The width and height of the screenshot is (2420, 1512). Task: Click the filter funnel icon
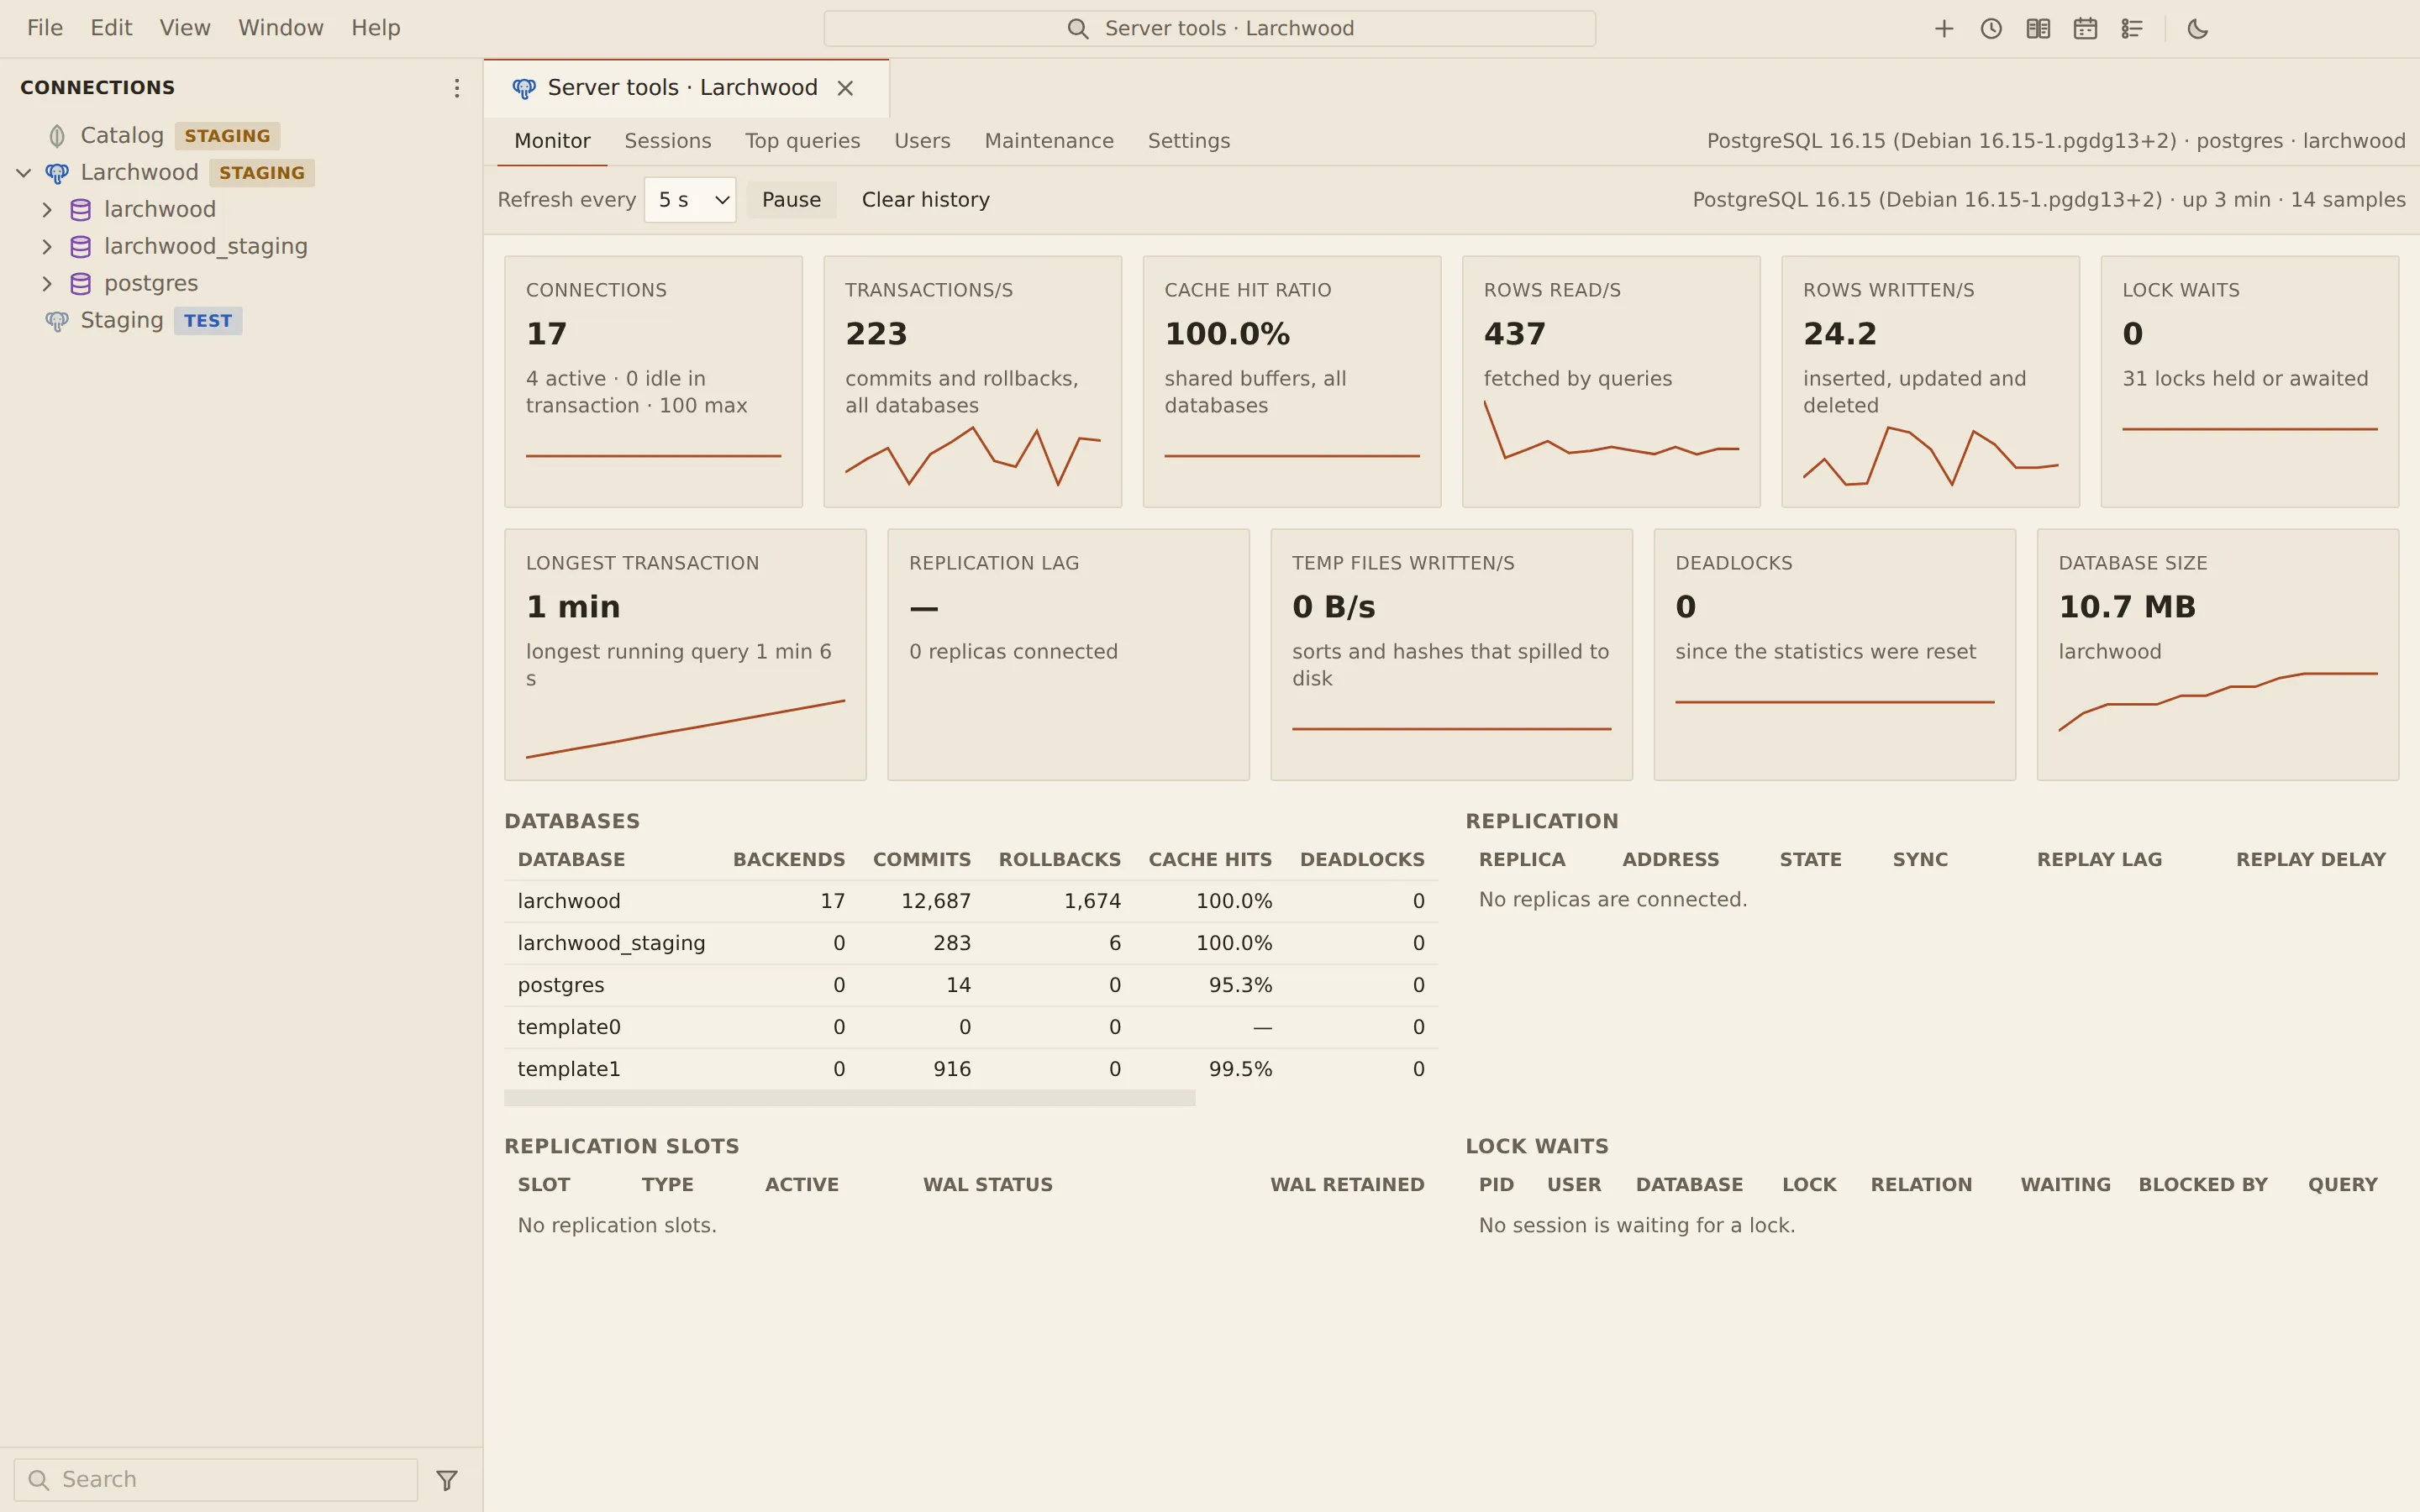pos(447,1480)
